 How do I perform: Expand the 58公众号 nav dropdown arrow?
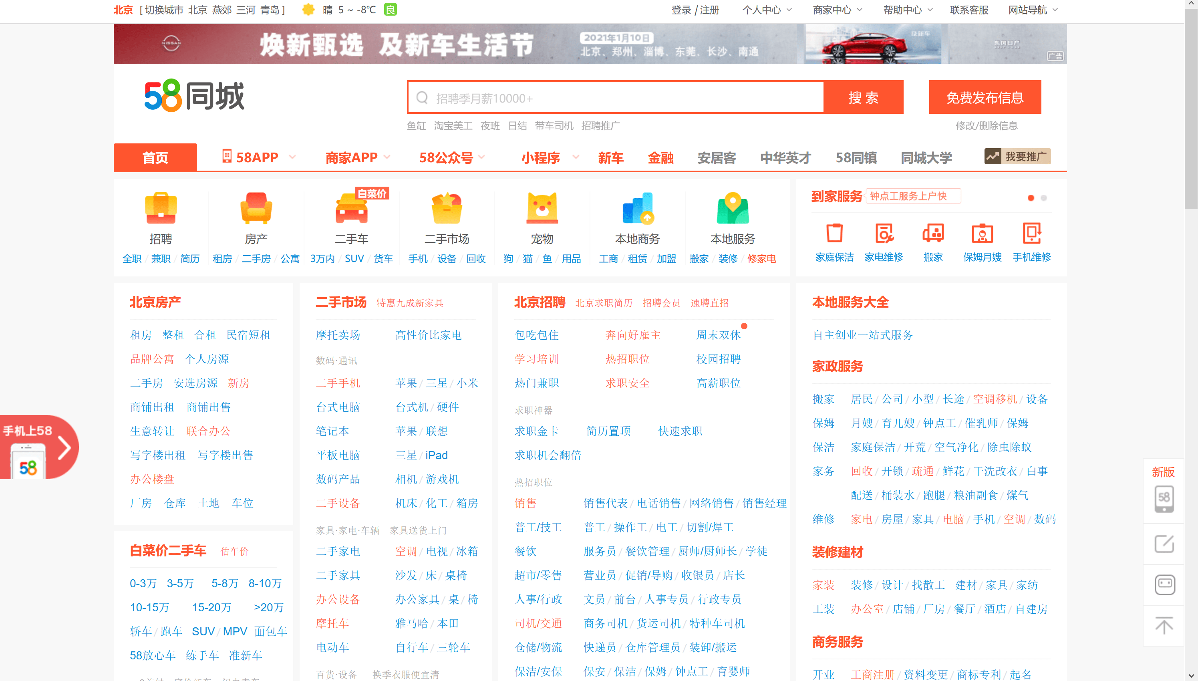pos(481,157)
